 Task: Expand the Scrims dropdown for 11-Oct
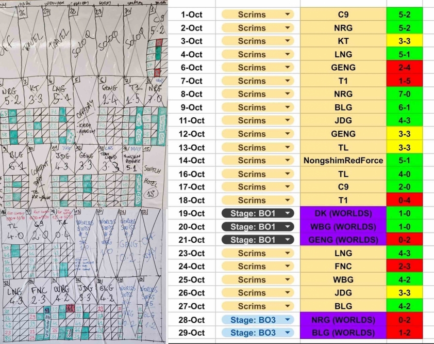pyautogui.click(x=258, y=120)
